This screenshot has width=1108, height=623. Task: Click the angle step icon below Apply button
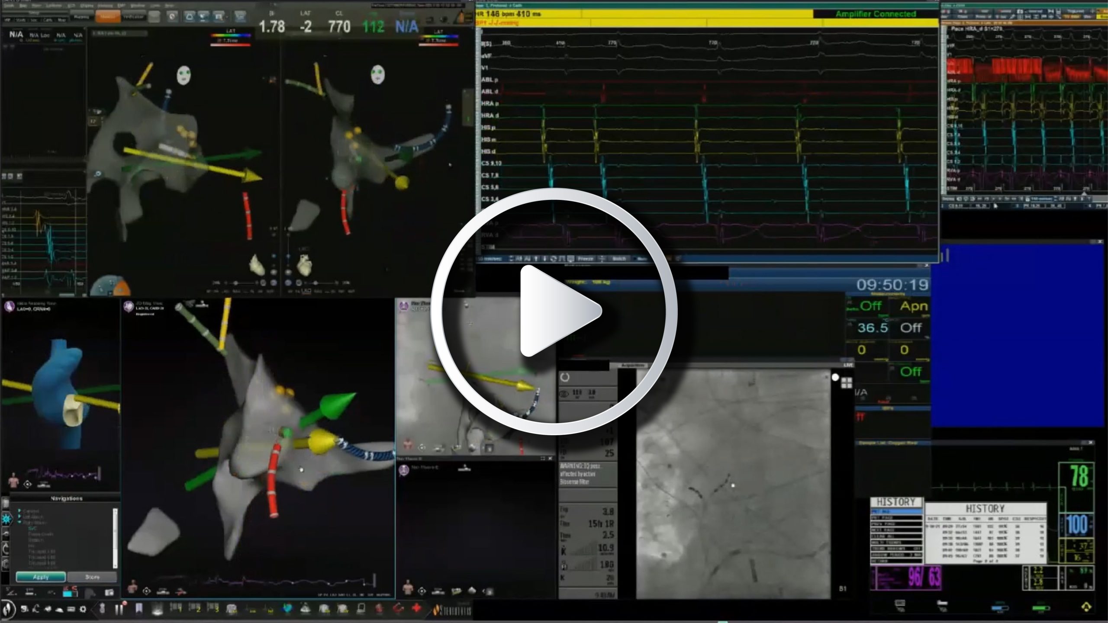point(11,592)
